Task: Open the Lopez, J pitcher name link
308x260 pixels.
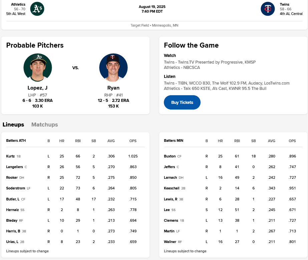Action: [37, 88]
